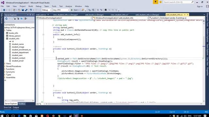Select the student_enrollment_no column
Screen dimensions: 209x117
tap(21, 50)
